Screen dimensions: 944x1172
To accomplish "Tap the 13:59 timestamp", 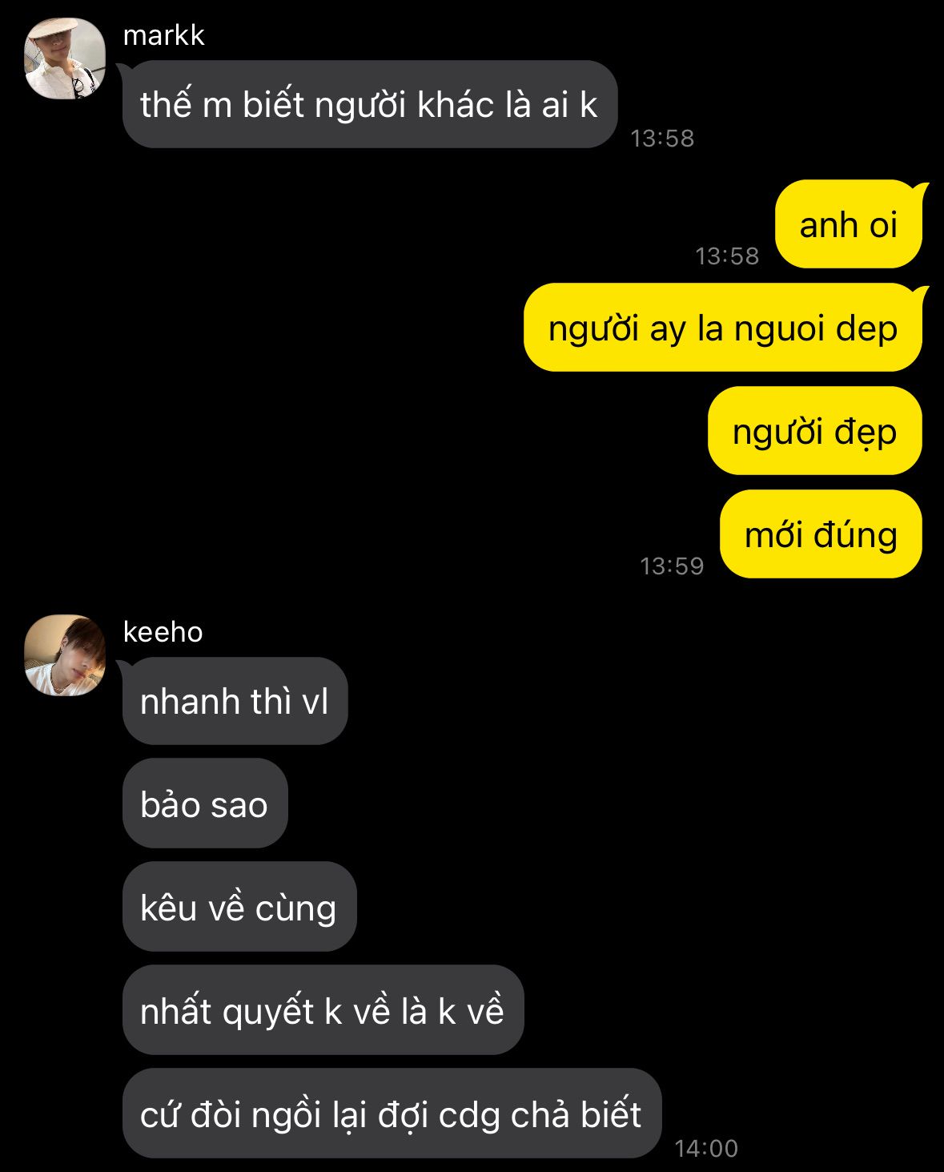I will 672,566.
